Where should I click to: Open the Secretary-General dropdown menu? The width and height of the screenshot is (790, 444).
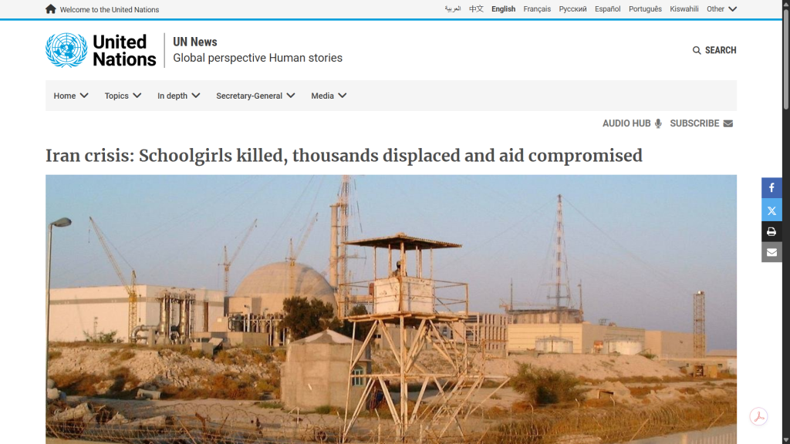pos(255,96)
